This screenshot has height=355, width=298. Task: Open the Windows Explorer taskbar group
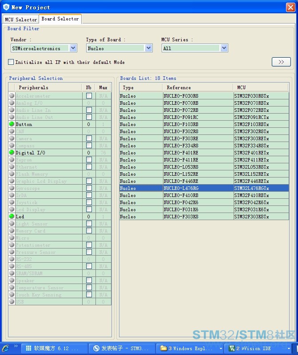[189, 348]
